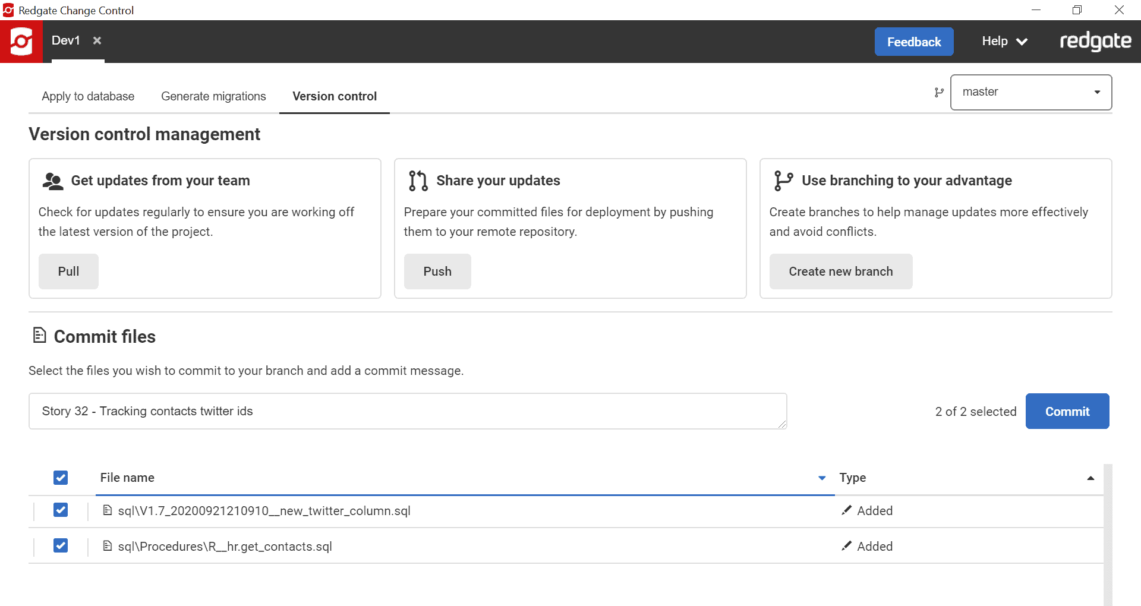This screenshot has height=606, width=1141.
Task: Close the Dev1 project tab
Action: (x=97, y=40)
